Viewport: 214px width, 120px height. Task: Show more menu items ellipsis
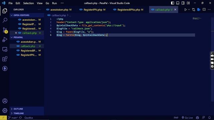click(62, 3)
